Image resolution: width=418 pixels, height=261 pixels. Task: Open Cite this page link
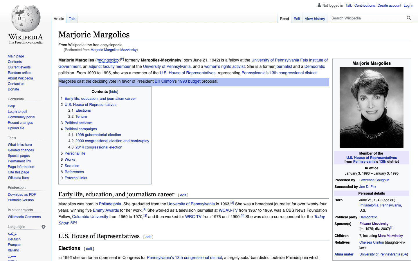(18, 172)
